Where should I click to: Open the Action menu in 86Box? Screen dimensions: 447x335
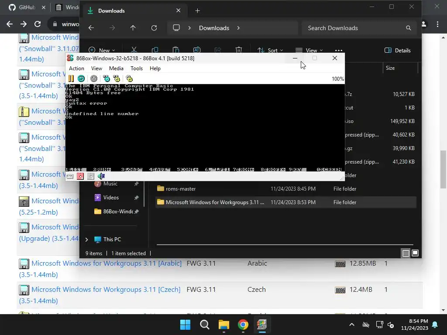click(x=76, y=68)
